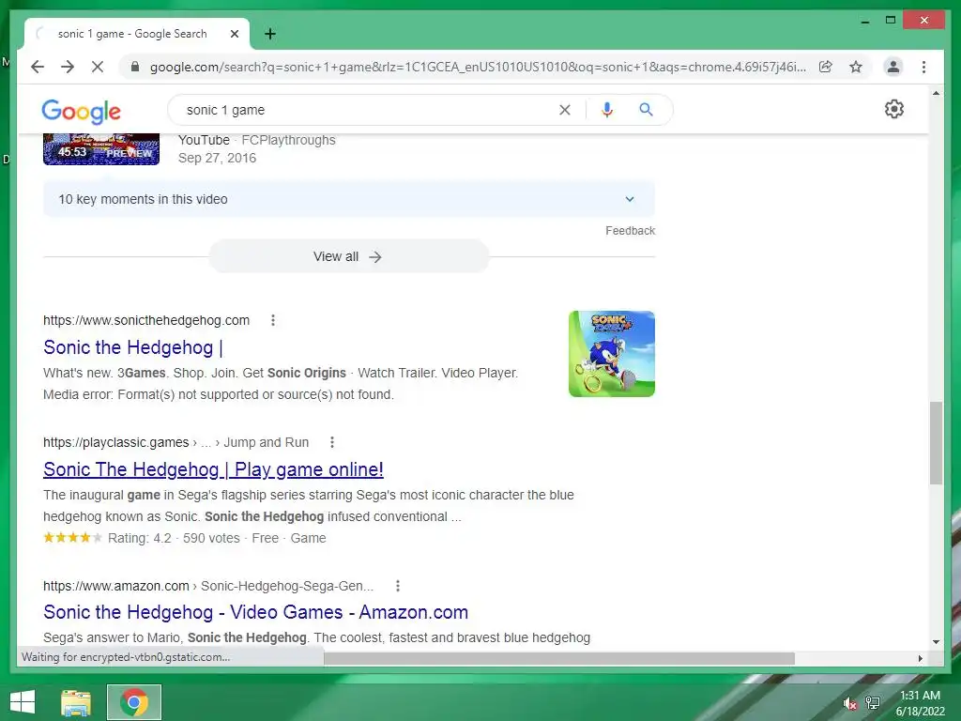The height and width of the screenshot is (721, 961).
Task: Click the vertical scrollbar thumb
Action: tap(936, 443)
